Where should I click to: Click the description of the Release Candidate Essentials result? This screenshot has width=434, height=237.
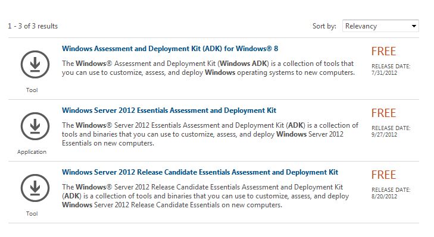[x=205, y=196]
